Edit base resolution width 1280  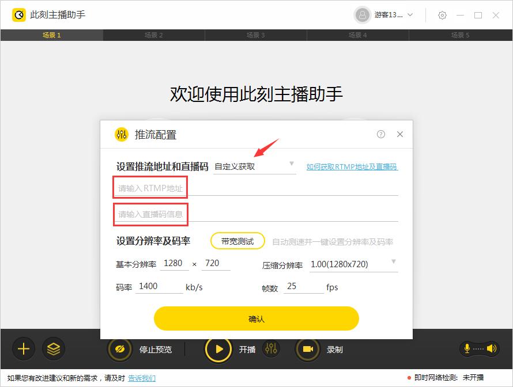174,263
